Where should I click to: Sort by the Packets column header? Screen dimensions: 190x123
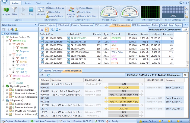(x=96, y=34)
